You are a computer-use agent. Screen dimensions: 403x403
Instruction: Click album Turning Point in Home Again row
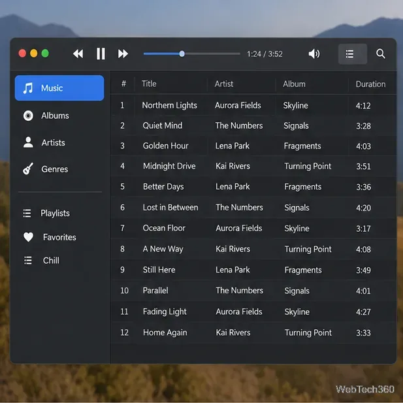308,332
